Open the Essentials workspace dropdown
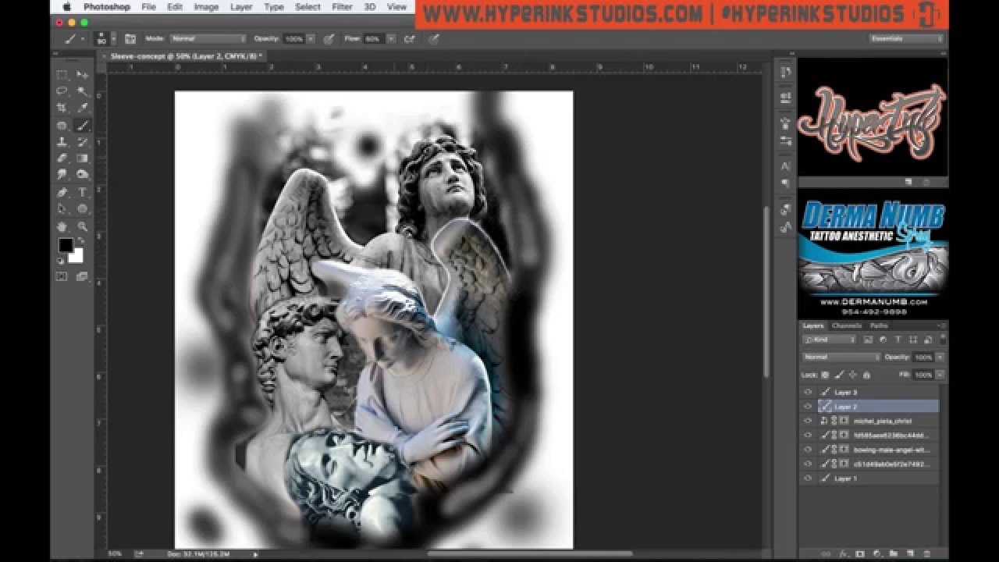This screenshot has width=999, height=562. tap(906, 38)
